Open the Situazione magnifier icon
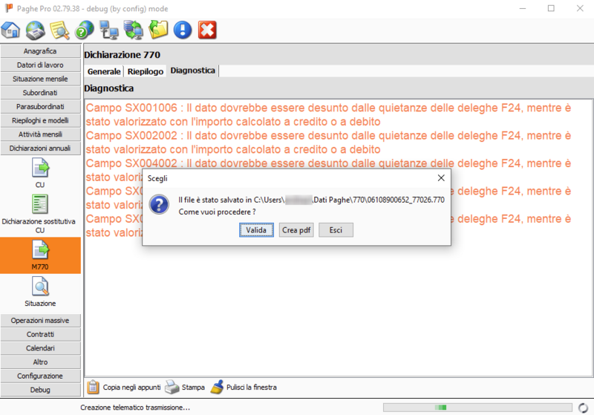This screenshot has width=594, height=415. point(40,287)
